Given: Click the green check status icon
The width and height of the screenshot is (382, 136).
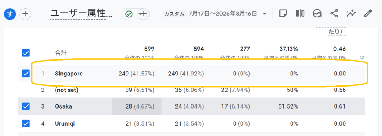Looking at the screenshot, I should click(x=129, y=14).
